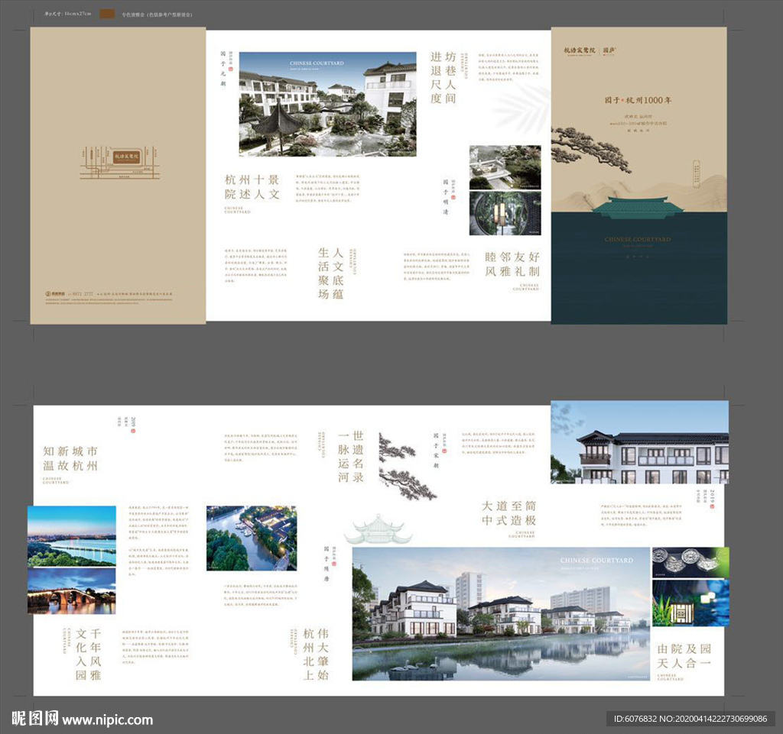This screenshot has height=734, width=783.
Task: Select the illuminated arch bridge photo
Action: click(71, 591)
